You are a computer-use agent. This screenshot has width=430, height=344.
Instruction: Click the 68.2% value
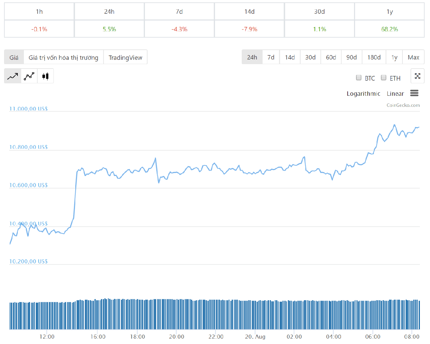390,29
